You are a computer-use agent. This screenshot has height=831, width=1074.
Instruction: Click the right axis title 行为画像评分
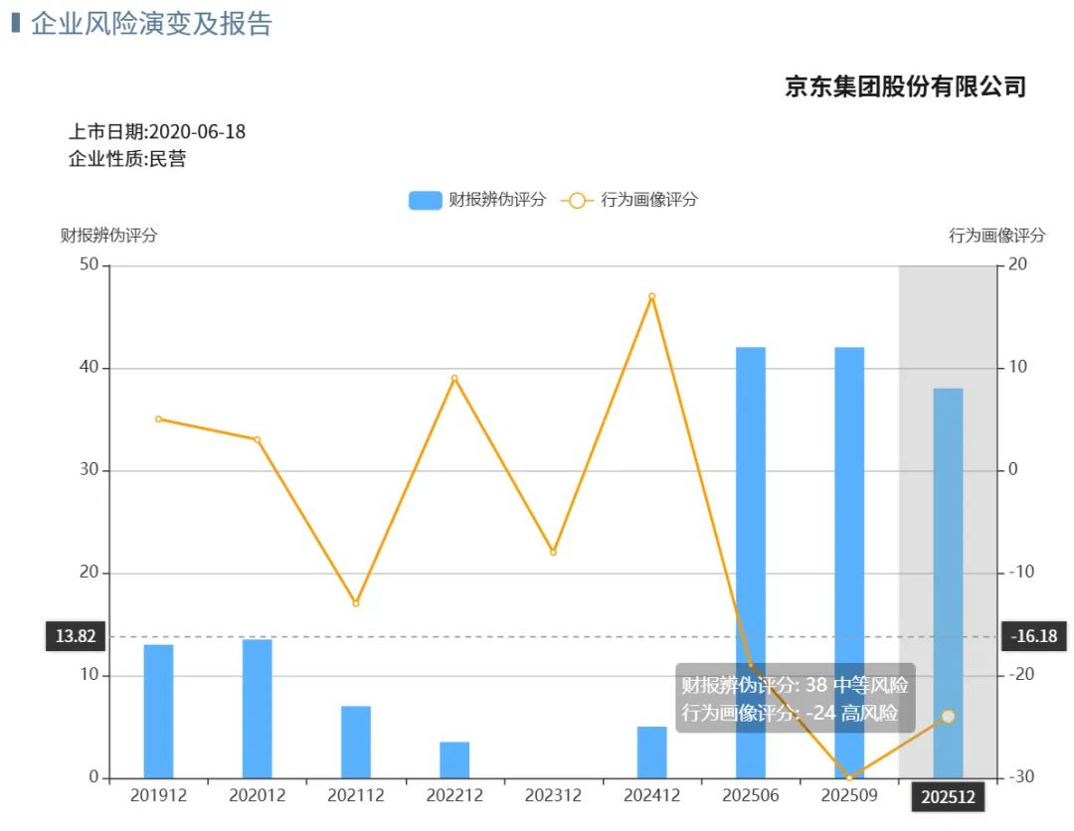996,236
